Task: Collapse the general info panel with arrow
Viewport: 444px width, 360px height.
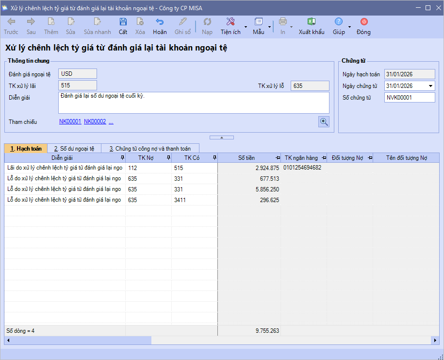Action: tap(222, 137)
